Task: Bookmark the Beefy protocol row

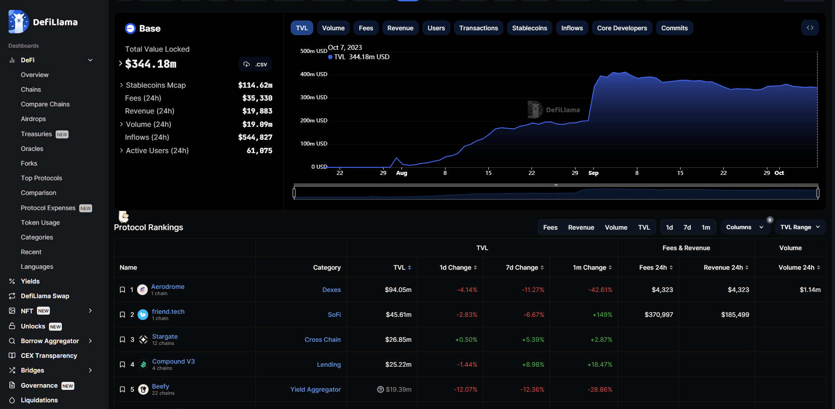Action: [x=122, y=389]
